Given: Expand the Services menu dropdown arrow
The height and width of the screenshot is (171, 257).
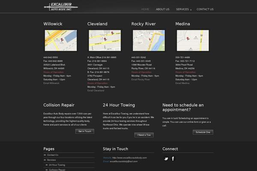Looking at the screenshot, I should (191, 10).
